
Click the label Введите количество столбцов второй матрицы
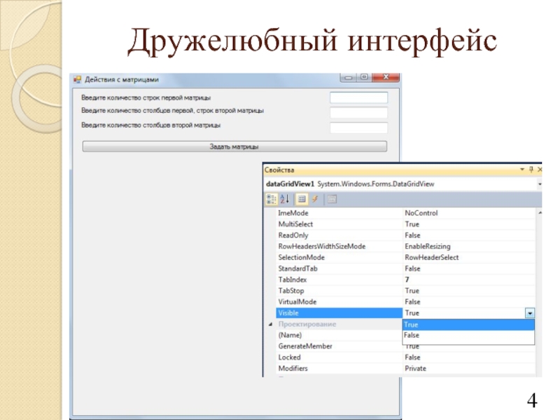[x=150, y=125]
